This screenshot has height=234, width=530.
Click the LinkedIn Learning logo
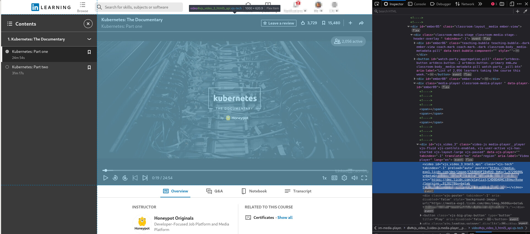(51, 7)
